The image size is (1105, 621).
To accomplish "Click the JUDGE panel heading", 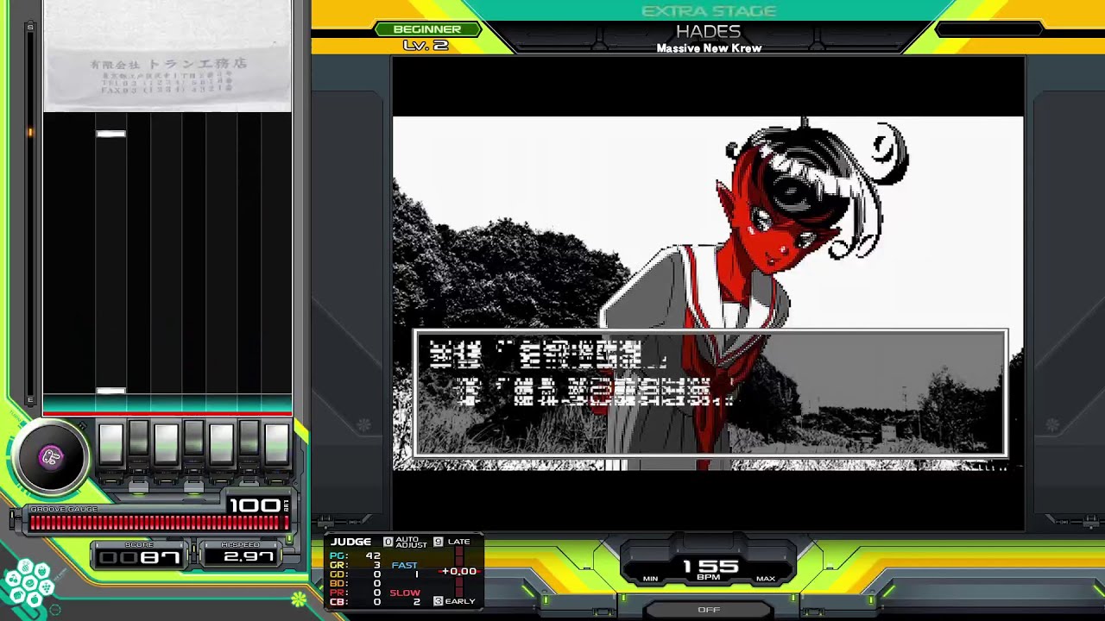I will point(351,542).
